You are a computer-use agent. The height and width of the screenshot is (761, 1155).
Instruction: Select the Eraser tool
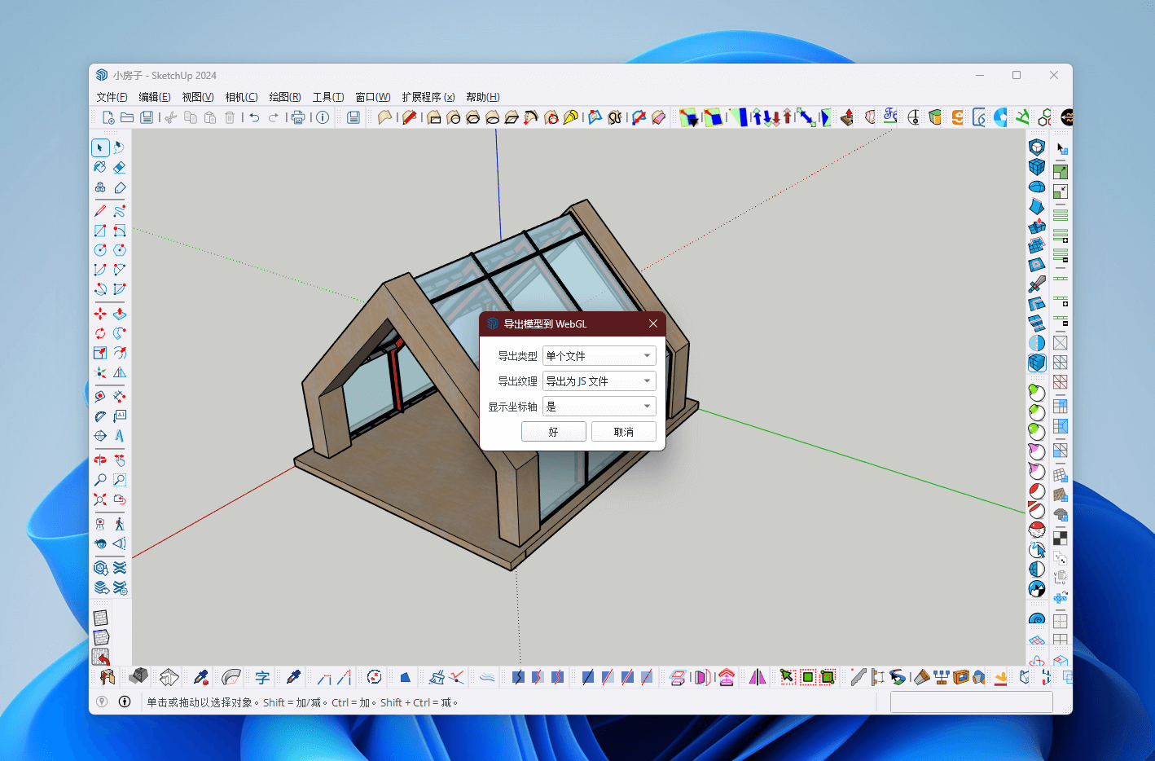120,167
